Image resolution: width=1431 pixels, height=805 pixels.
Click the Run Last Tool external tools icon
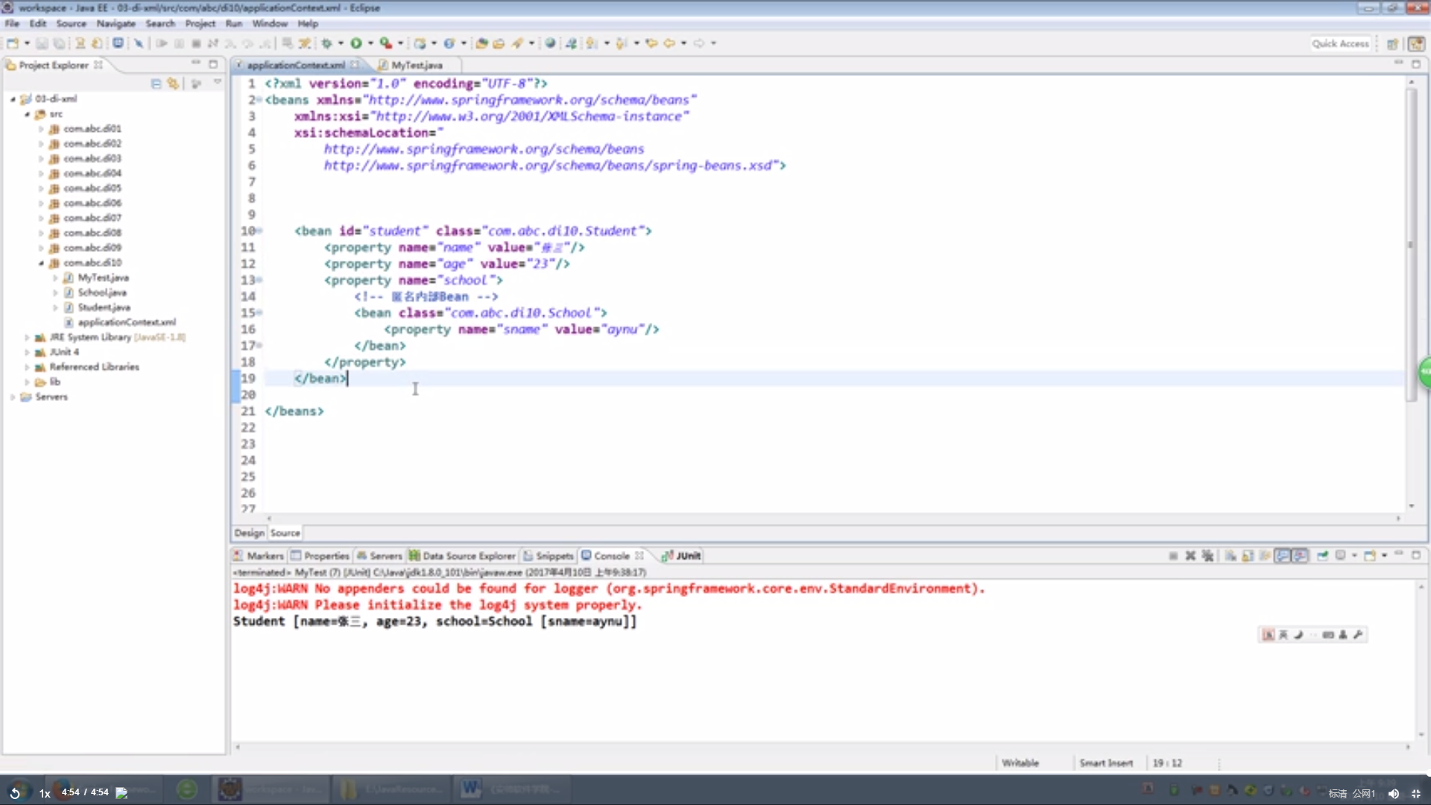[385, 43]
